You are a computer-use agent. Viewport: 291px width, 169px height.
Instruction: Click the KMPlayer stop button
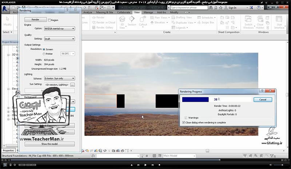(159, 165)
